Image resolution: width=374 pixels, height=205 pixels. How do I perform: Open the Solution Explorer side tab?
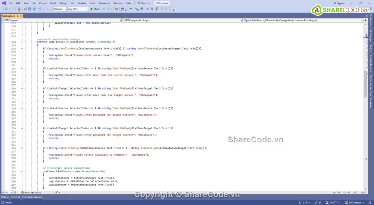(x=371, y=63)
